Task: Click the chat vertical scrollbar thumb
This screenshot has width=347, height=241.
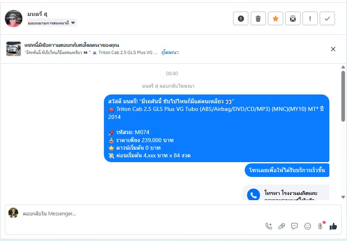Action: point(343,96)
